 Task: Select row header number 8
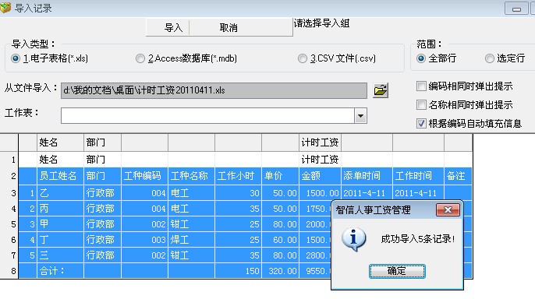[9, 271]
